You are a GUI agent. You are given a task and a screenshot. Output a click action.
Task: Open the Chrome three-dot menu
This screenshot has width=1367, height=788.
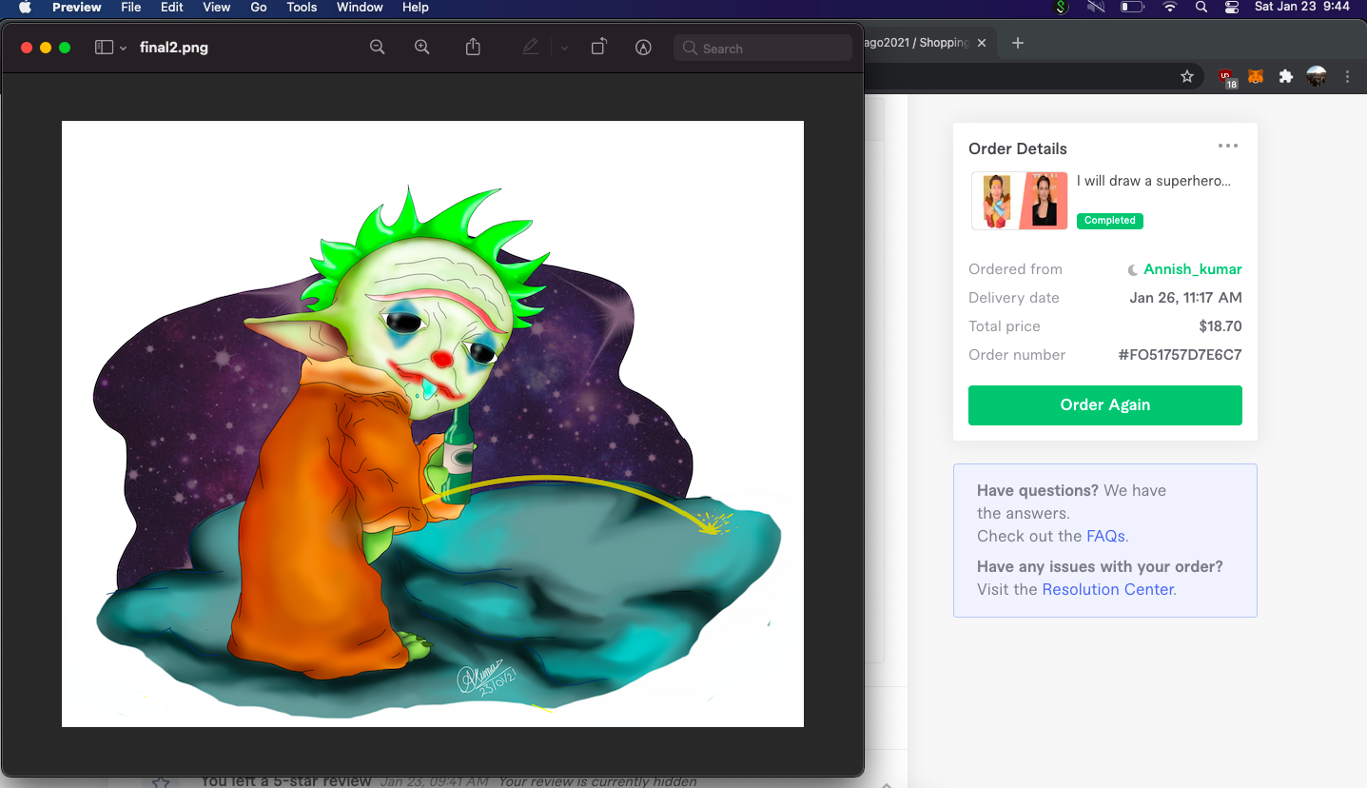(x=1347, y=76)
